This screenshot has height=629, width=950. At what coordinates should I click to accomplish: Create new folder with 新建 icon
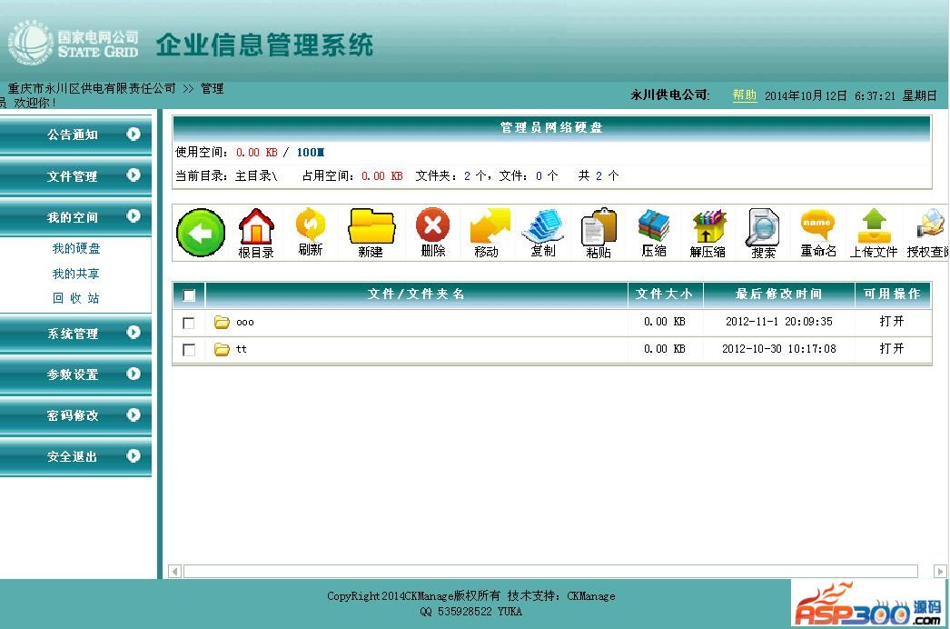point(371,234)
